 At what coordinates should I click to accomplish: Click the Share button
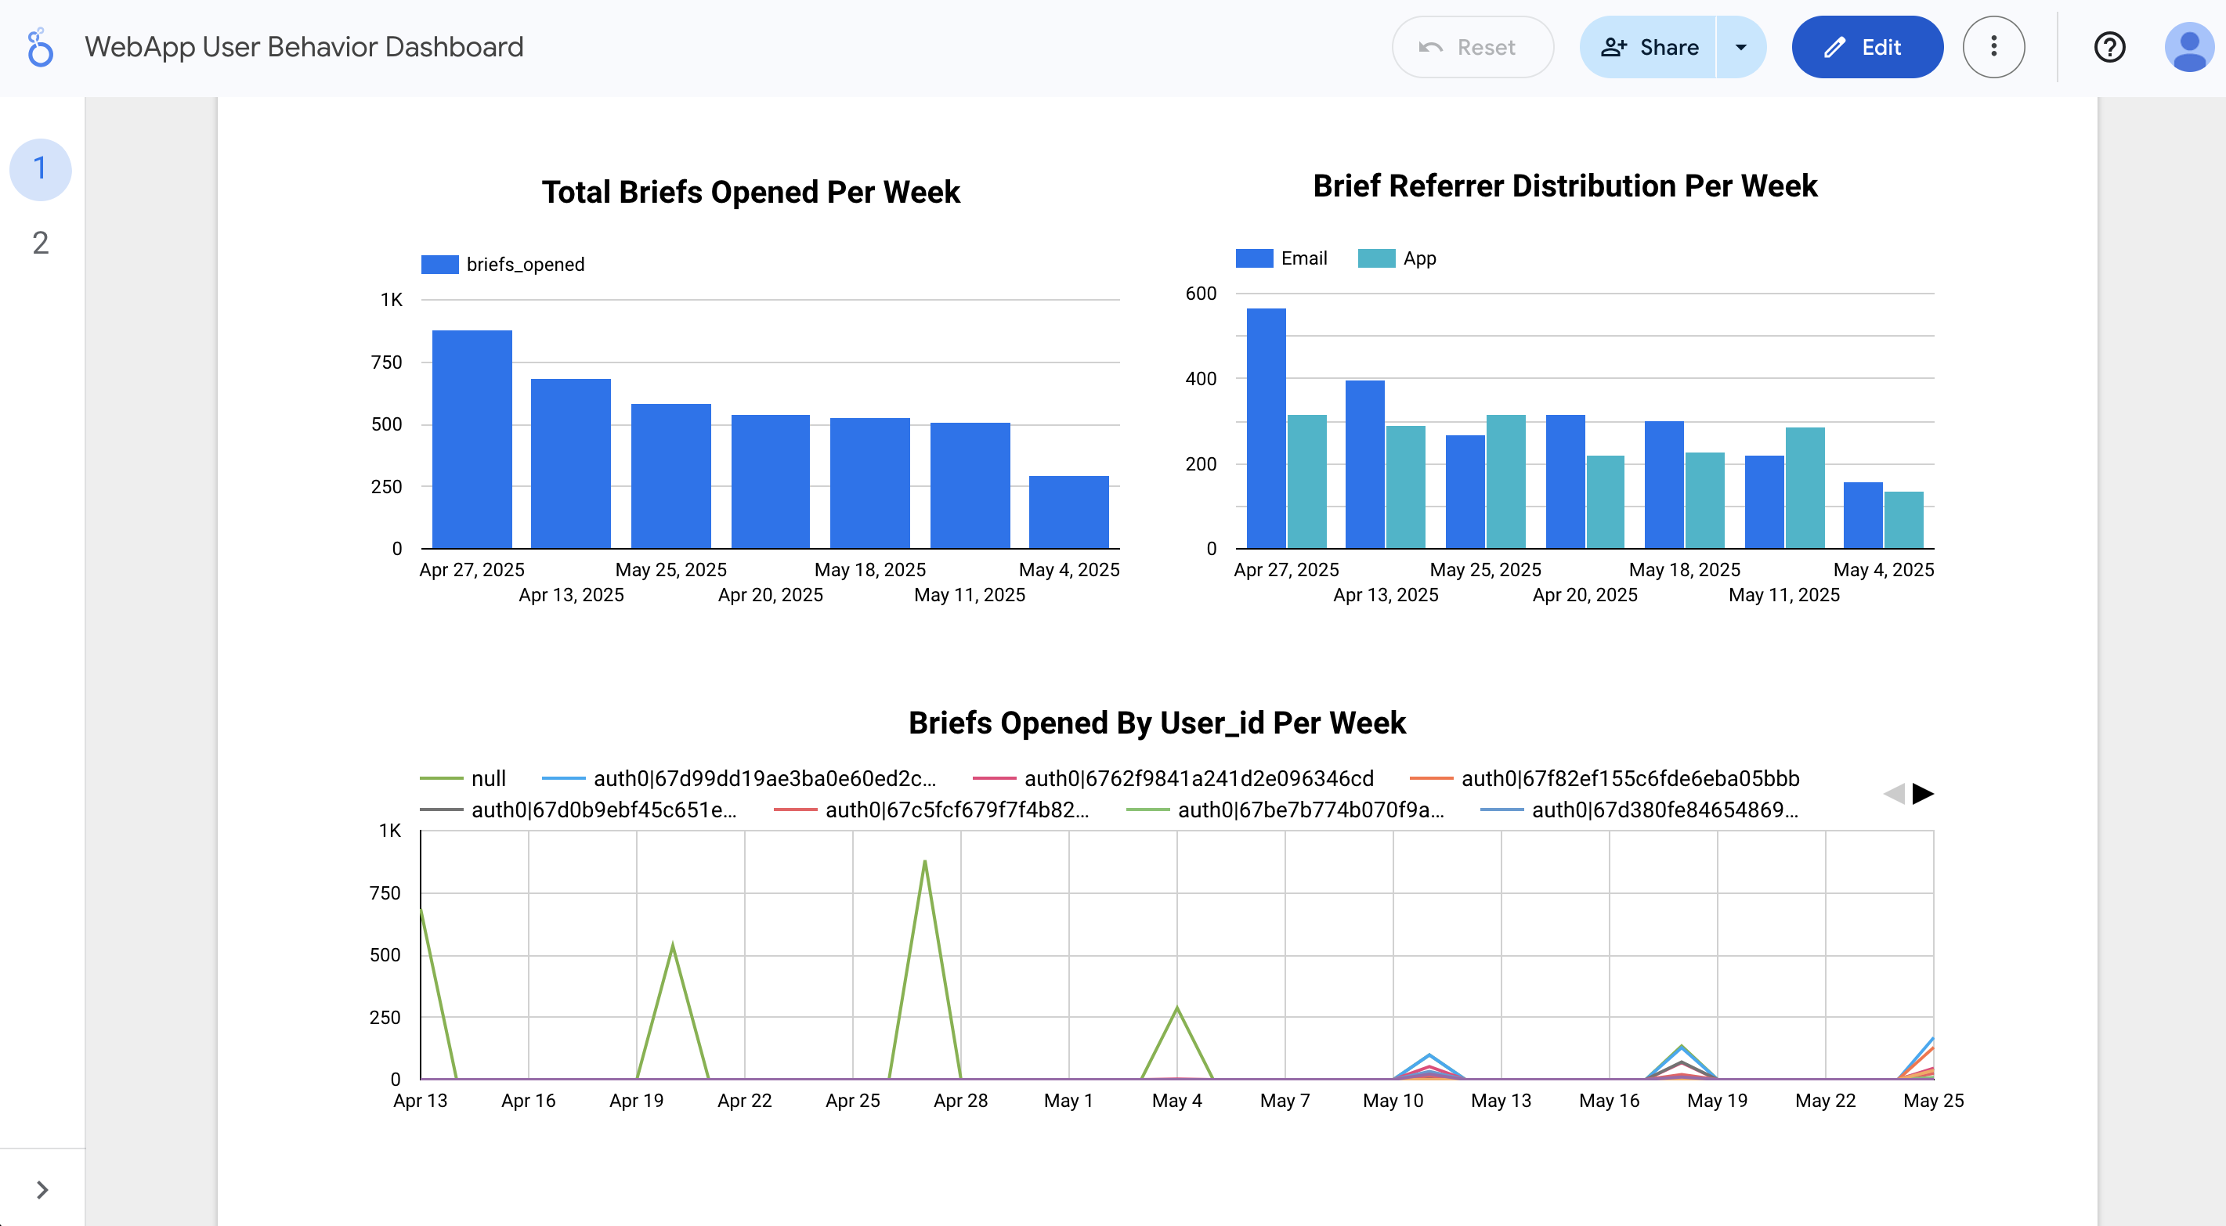[1649, 48]
